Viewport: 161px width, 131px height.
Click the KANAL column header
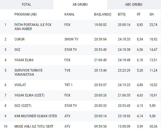pyautogui.click(x=70, y=14)
